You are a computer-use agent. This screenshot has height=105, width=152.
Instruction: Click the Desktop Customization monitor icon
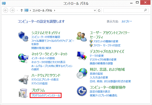coord(82,56)
